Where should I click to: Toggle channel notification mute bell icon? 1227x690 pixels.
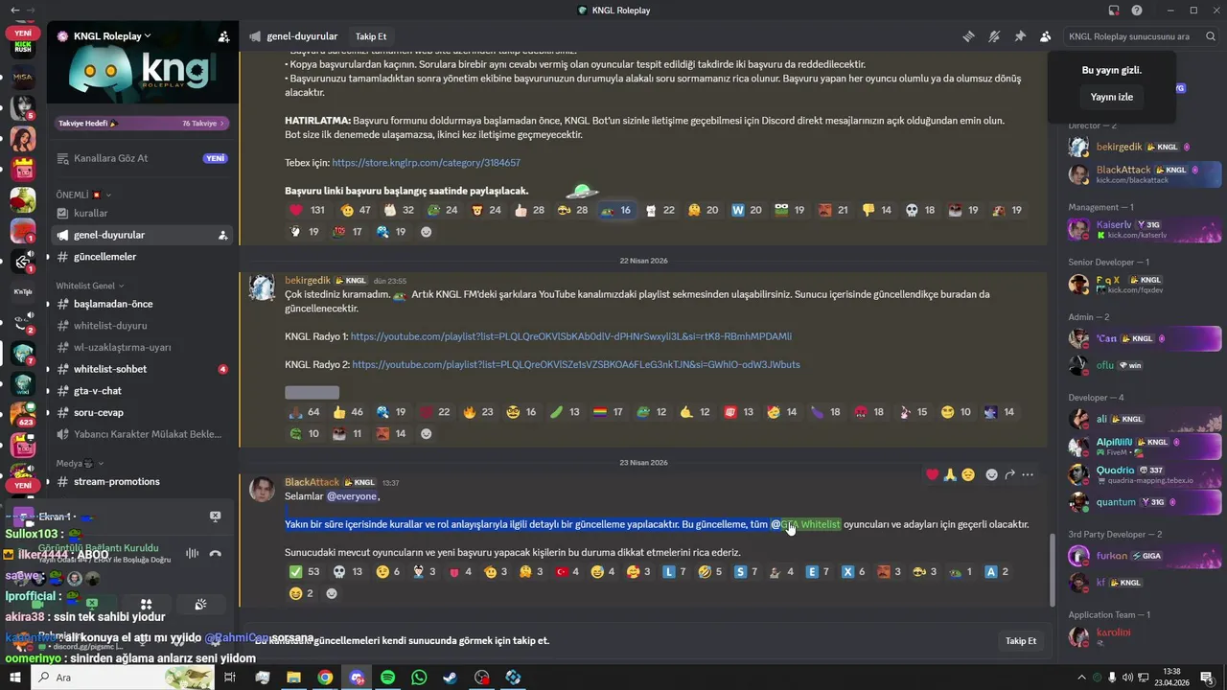pyautogui.click(x=994, y=36)
